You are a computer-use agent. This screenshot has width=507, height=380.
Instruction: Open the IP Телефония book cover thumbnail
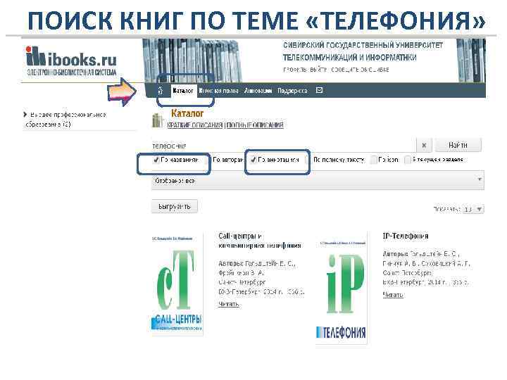coord(341,289)
